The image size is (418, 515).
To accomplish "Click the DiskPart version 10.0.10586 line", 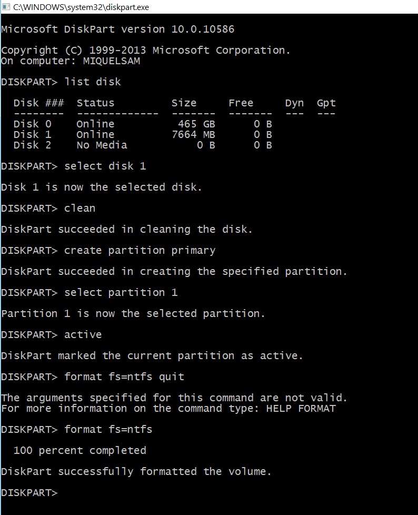I will (x=117, y=29).
